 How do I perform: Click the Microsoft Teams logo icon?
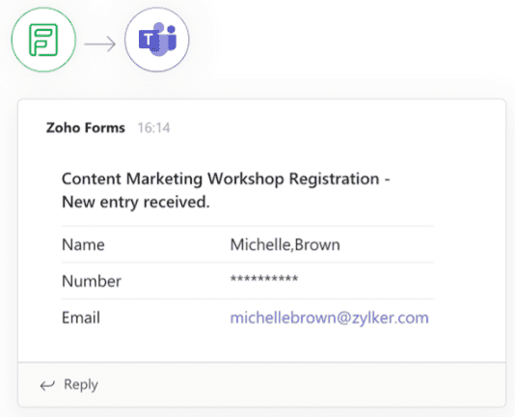[157, 40]
